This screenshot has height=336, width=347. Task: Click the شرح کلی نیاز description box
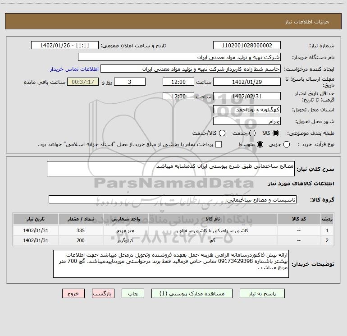pyautogui.click(x=171, y=169)
